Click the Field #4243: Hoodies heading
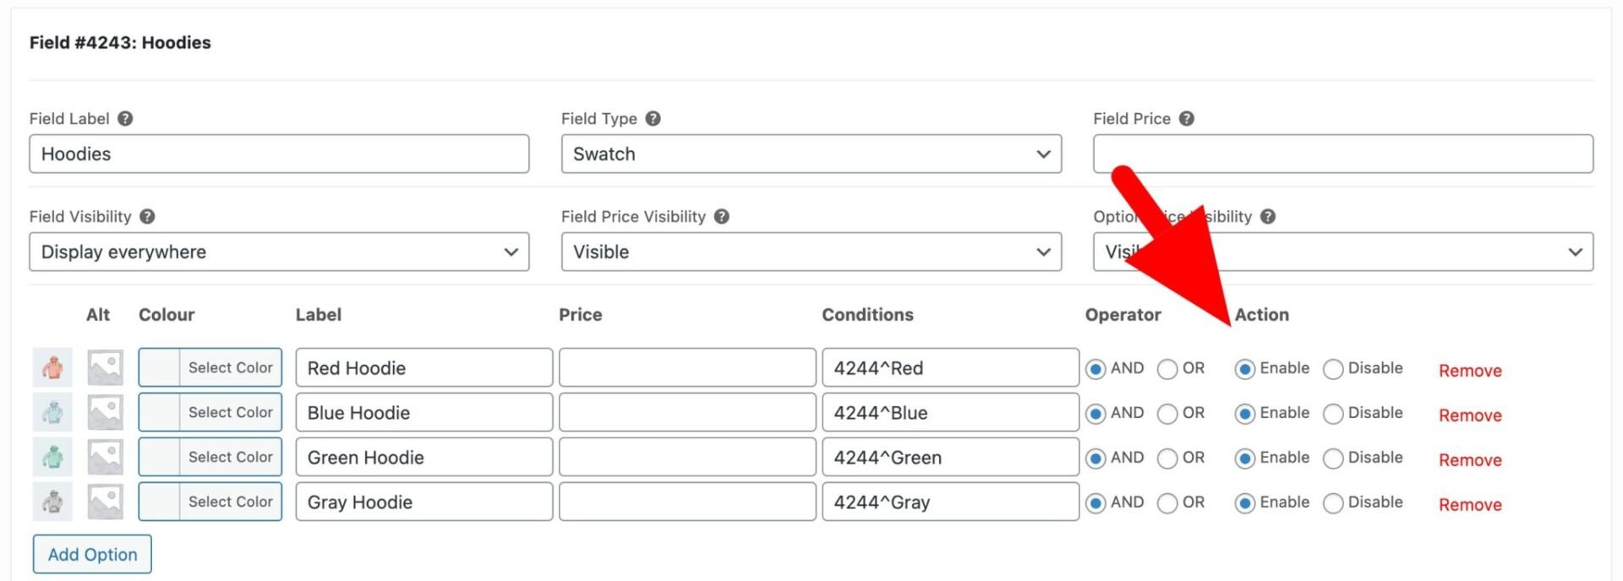The height and width of the screenshot is (581, 1623). [x=120, y=42]
